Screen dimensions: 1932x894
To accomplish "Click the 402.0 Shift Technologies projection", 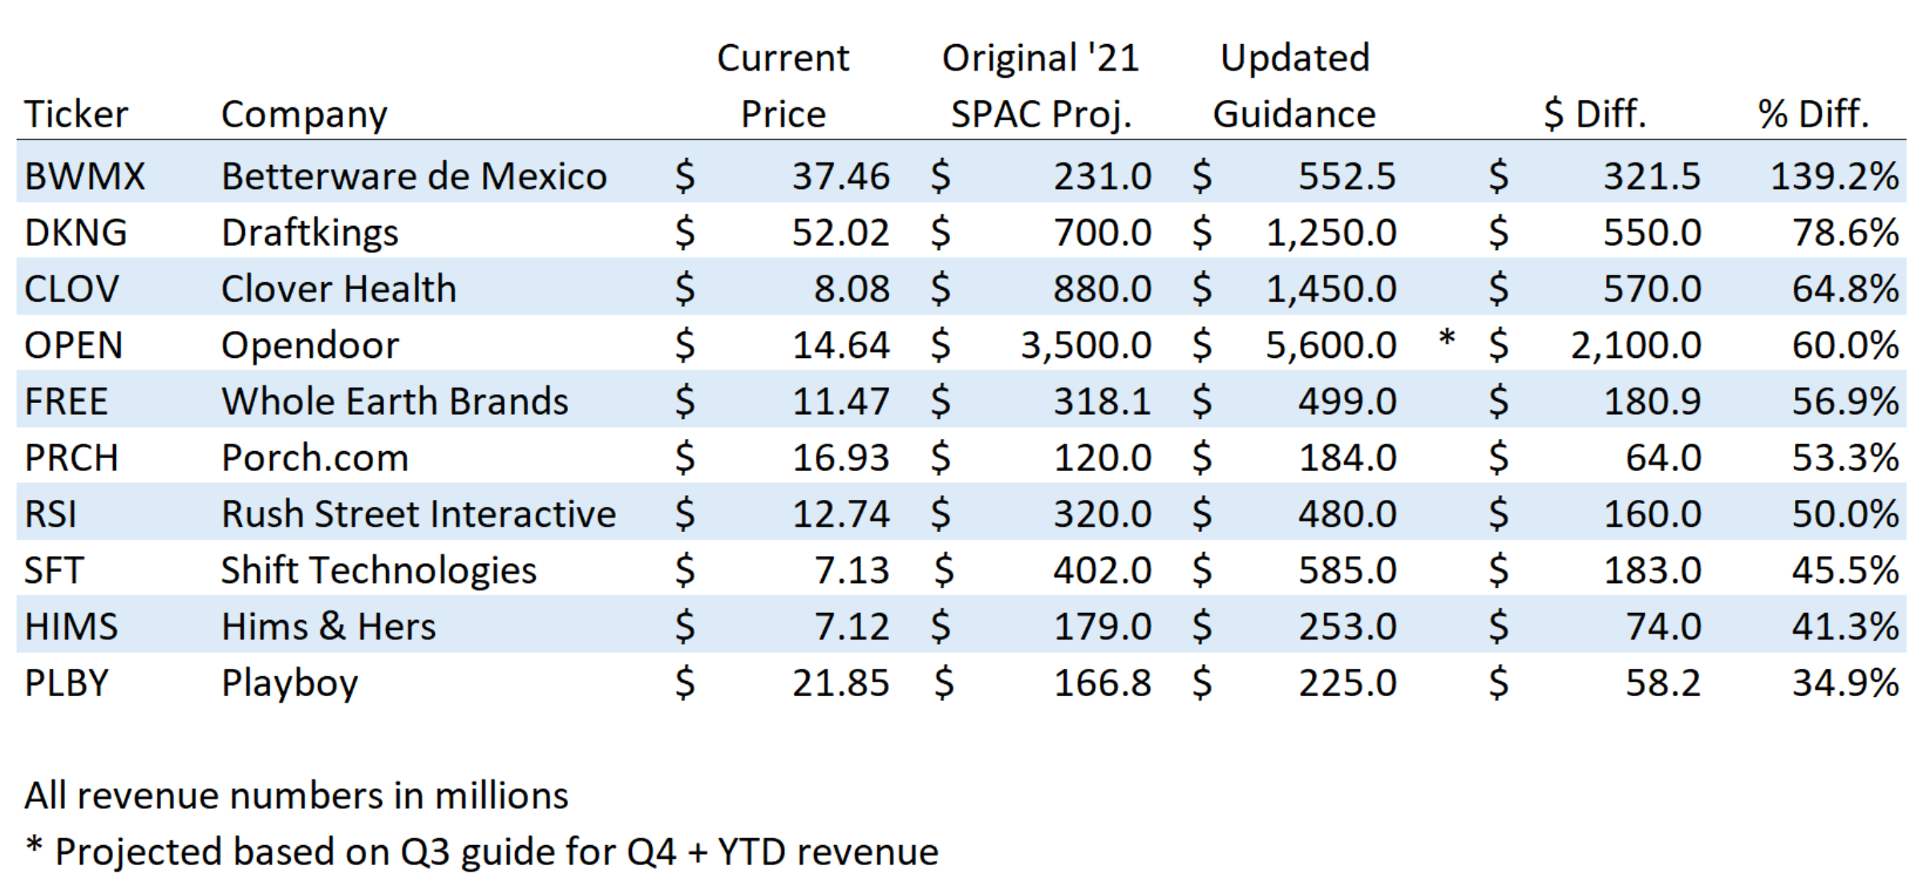I will (1103, 570).
